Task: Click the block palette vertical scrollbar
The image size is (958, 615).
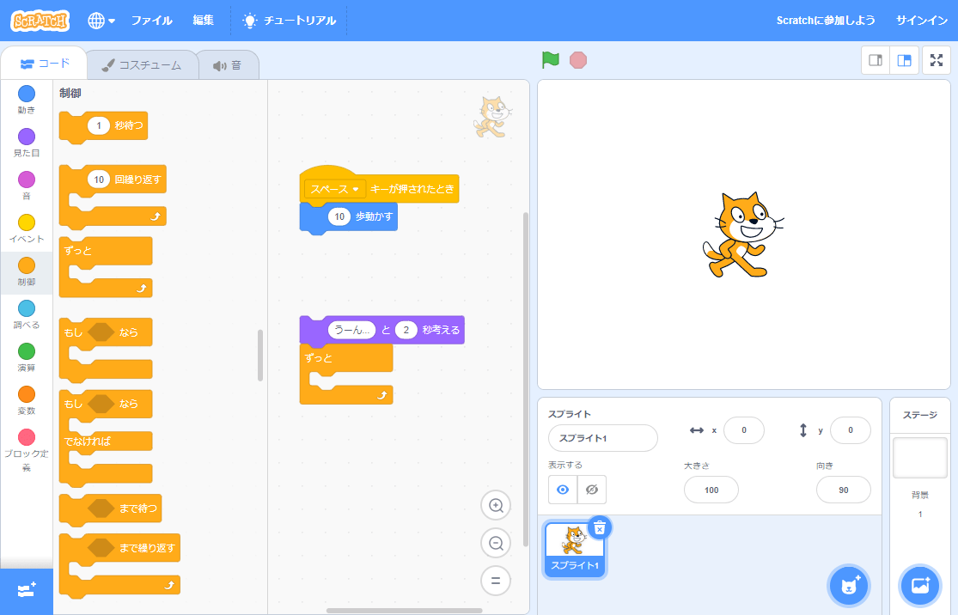Action: [260, 356]
